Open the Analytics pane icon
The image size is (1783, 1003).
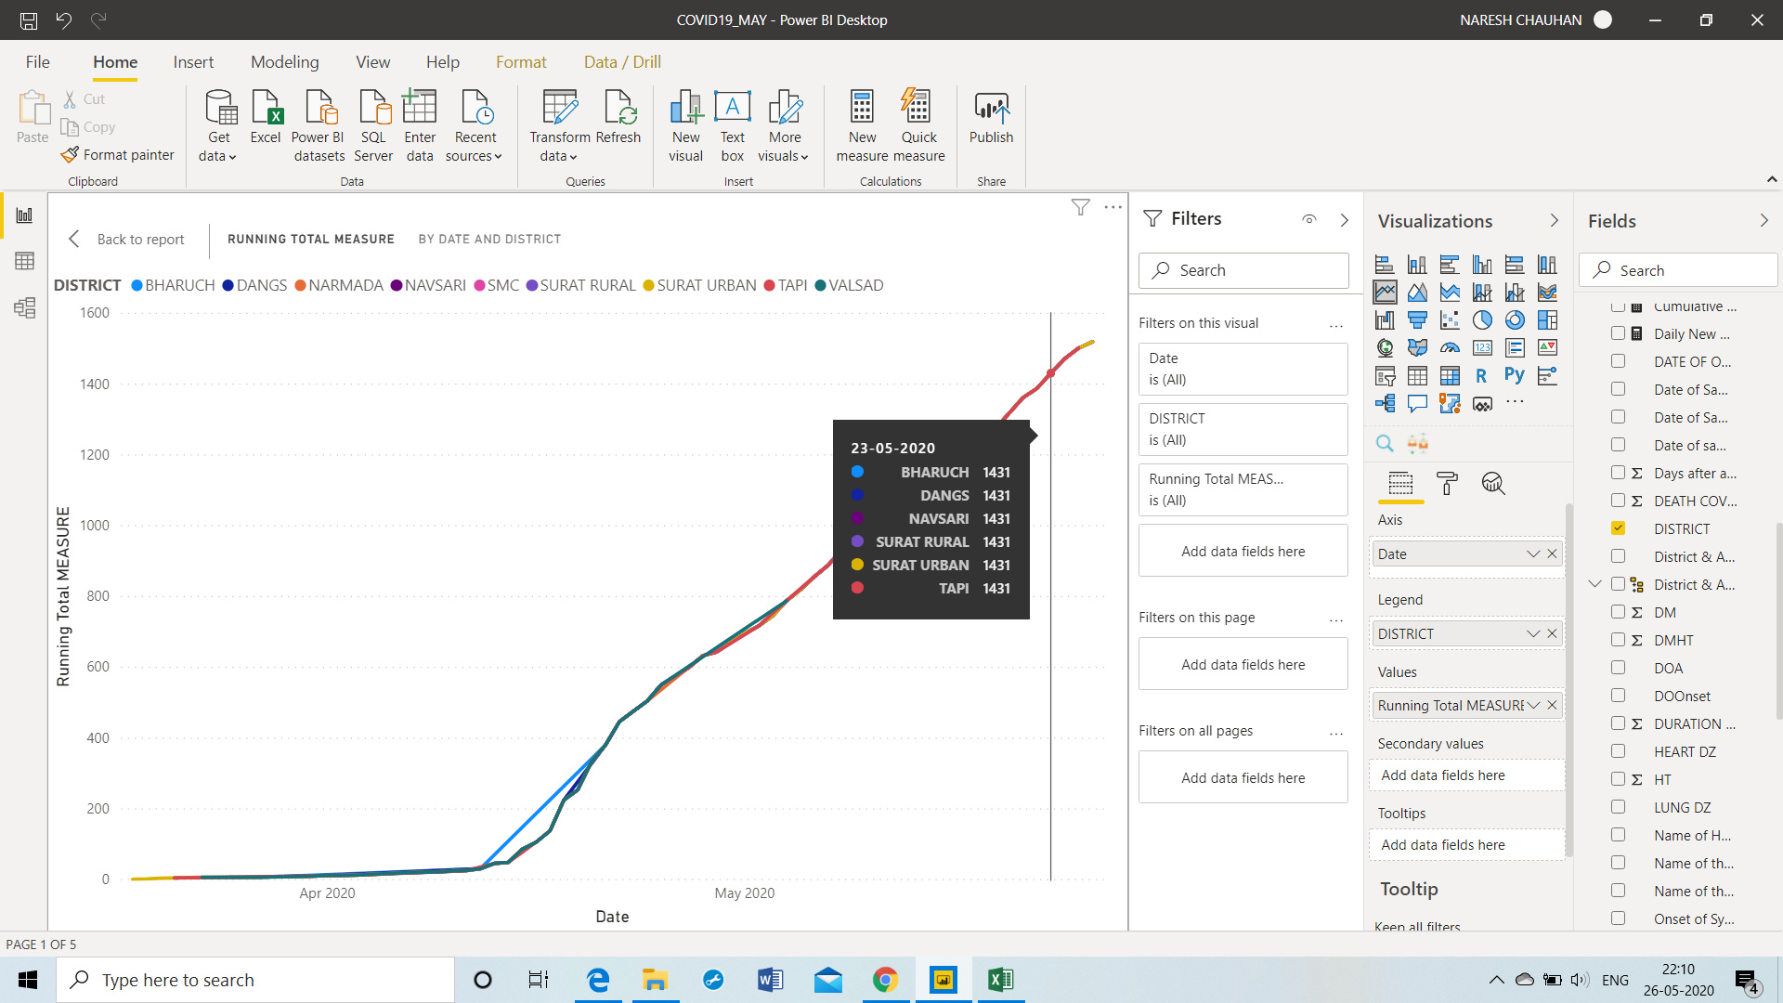(x=1493, y=483)
